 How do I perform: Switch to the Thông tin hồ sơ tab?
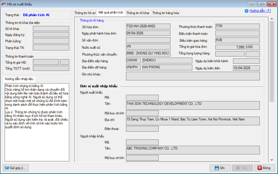[85, 13]
